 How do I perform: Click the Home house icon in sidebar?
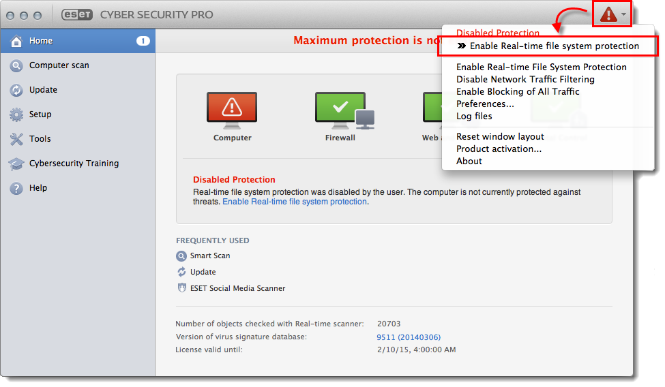[x=16, y=41]
